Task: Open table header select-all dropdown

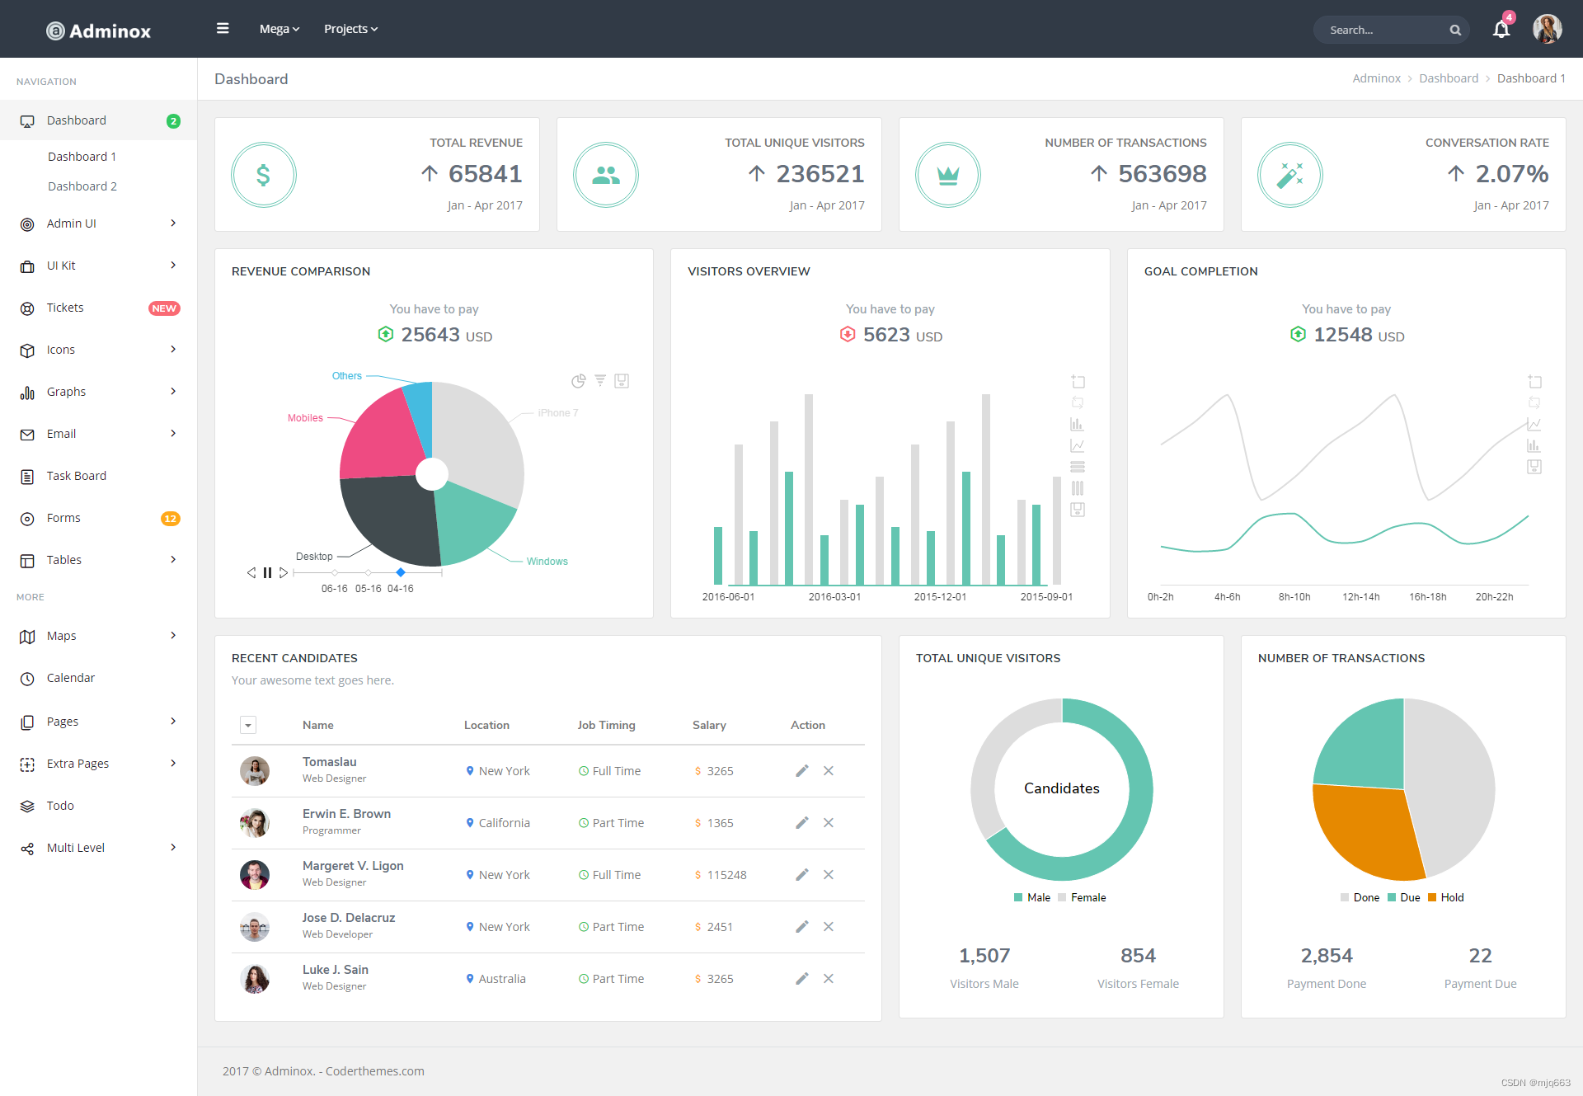Action: pos(248,725)
